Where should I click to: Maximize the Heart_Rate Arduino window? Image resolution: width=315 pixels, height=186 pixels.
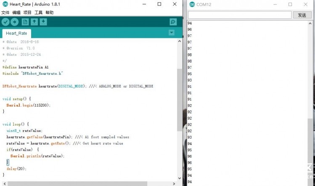(x=159, y=4)
